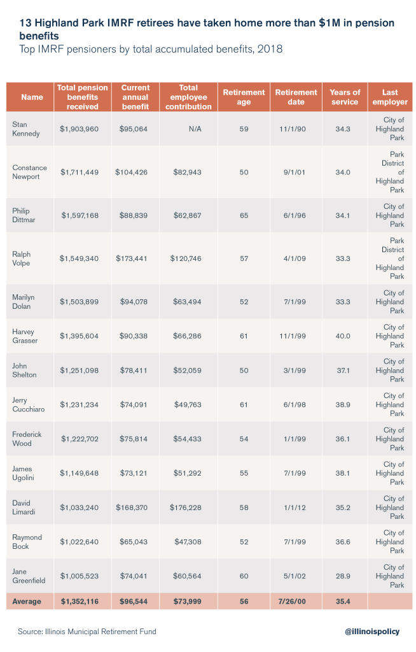Click Constance Newport's name
Image resolution: width=416 pixels, height=652 pixels.
[29, 172]
